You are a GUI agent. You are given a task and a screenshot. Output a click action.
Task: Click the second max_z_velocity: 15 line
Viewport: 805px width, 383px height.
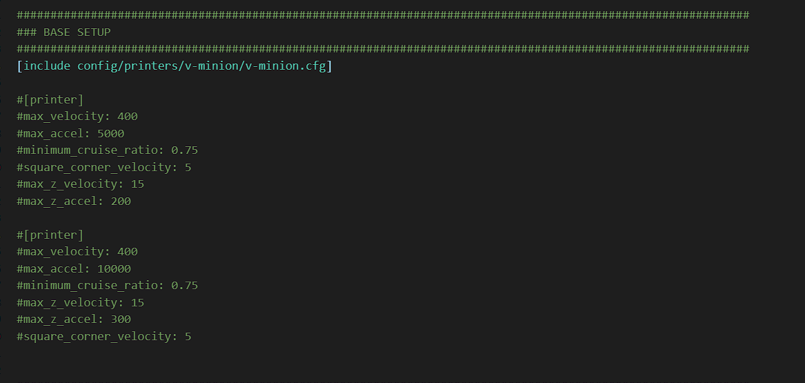coord(81,302)
